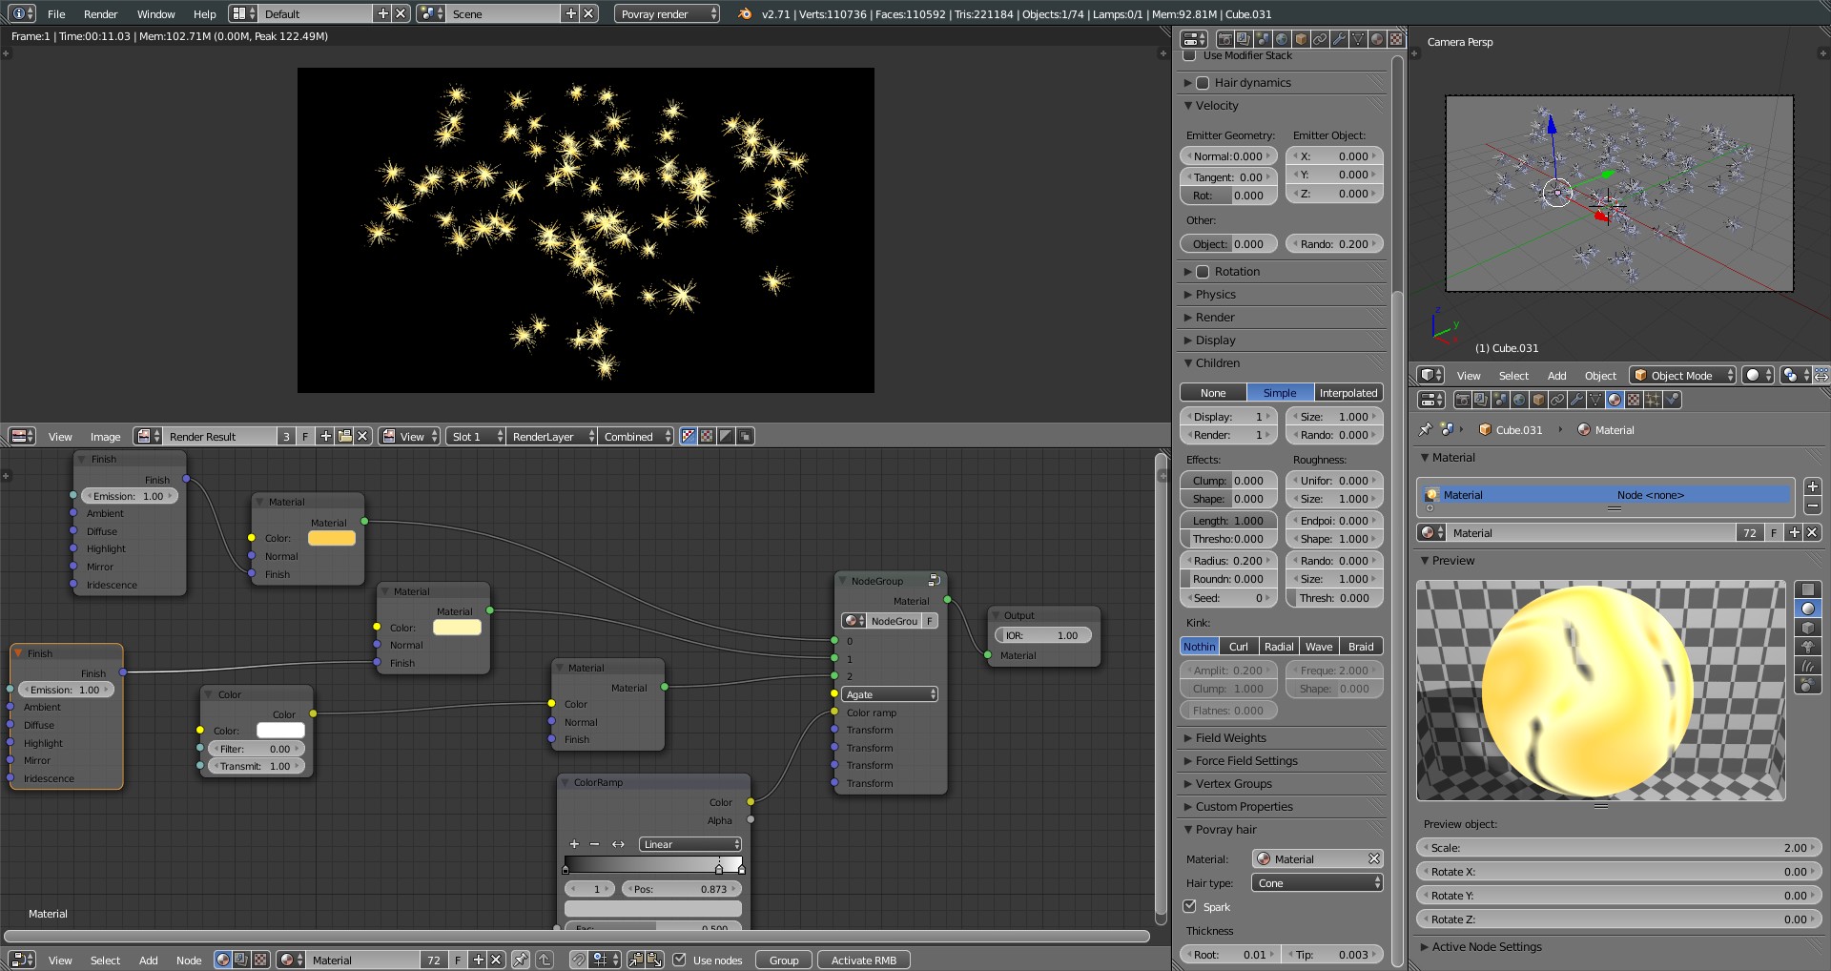Switch node editor to texture nodes icon
Screen dimensions: 1831x971
pos(259,960)
